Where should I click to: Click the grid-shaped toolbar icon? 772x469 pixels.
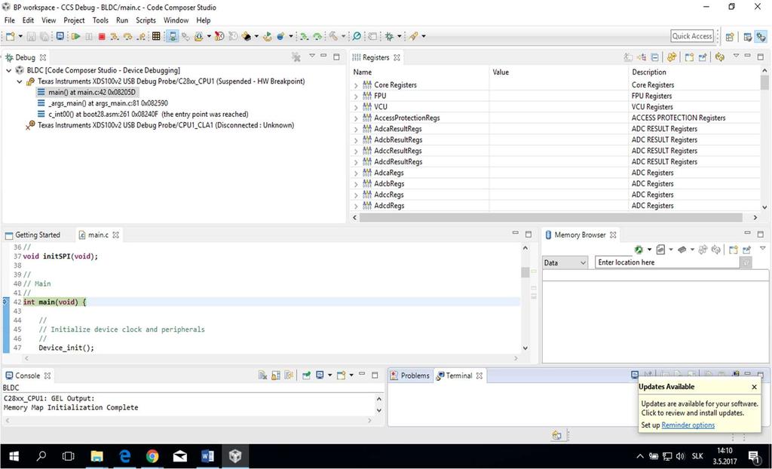point(156,36)
